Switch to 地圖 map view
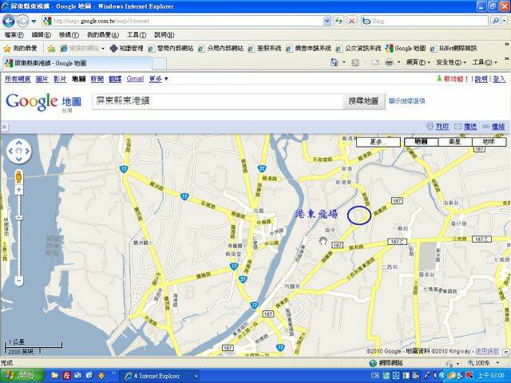Viewport: 511px width, 383px height. (421, 142)
